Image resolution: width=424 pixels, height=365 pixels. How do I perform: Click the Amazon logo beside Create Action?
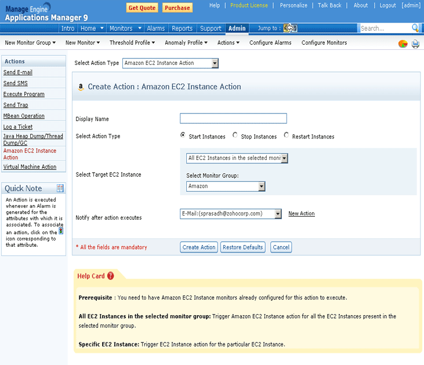(81, 87)
